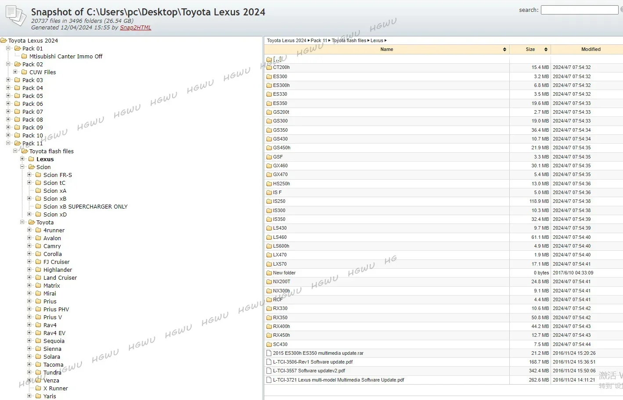Open L-TCI-3557 Software updatev2.pdf file name
This screenshot has height=400, width=623.
(309, 371)
